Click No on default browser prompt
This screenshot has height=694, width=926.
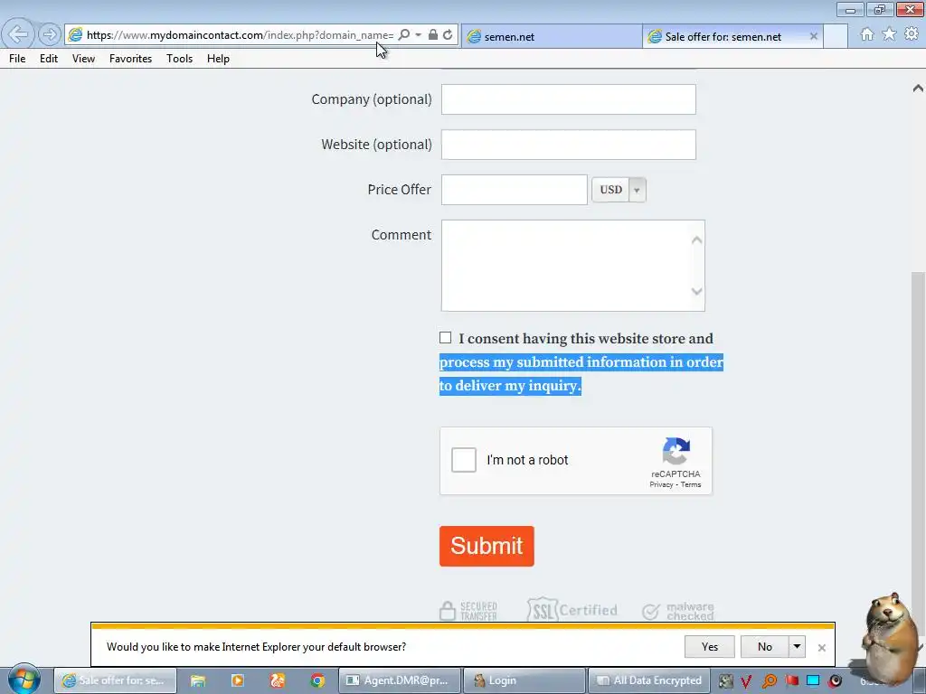765,647
